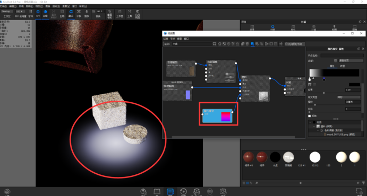
Task: Open the 节点 menu in material graph window
Action: pos(173,39)
